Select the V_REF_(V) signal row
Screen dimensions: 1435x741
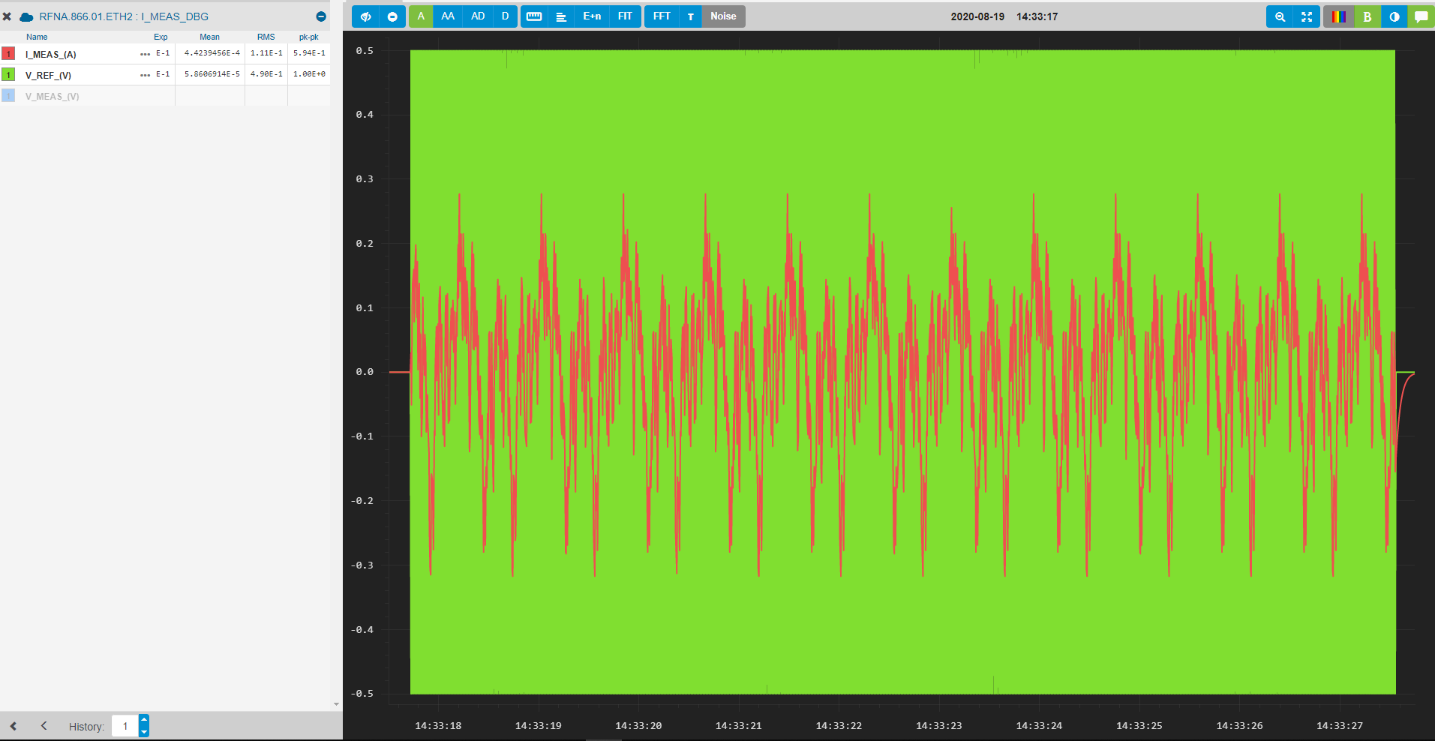coord(165,75)
